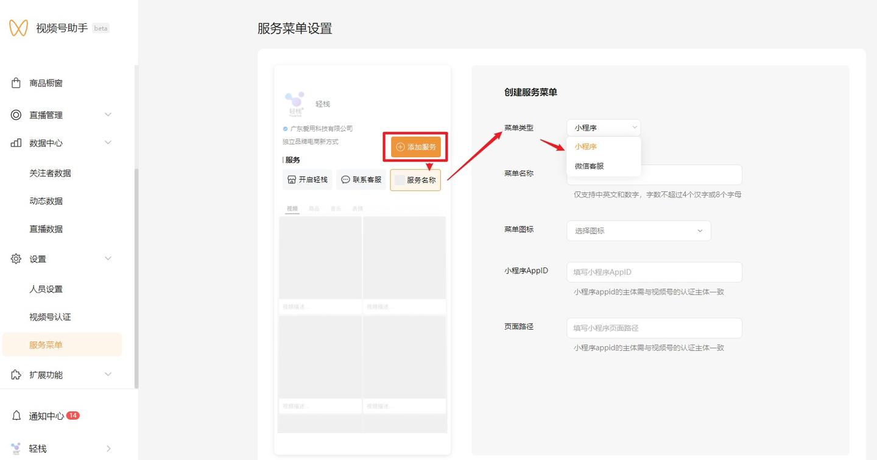The width and height of the screenshot is (877, 460).
Task: Click the 开启轻栈 service button
Action: coord(307,180)
